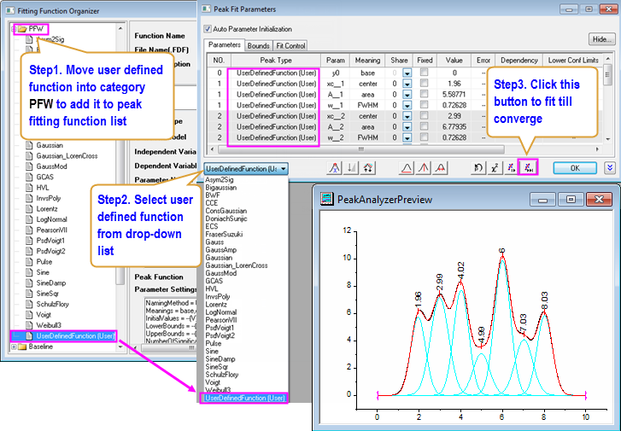
Task: Click the Hide... button
Action: (x=601, y=39)
